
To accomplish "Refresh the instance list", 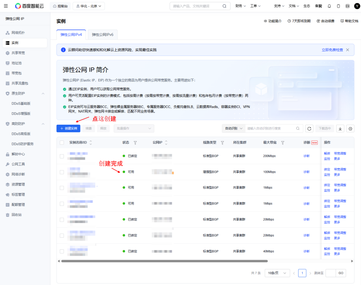I will pos(309,128).
